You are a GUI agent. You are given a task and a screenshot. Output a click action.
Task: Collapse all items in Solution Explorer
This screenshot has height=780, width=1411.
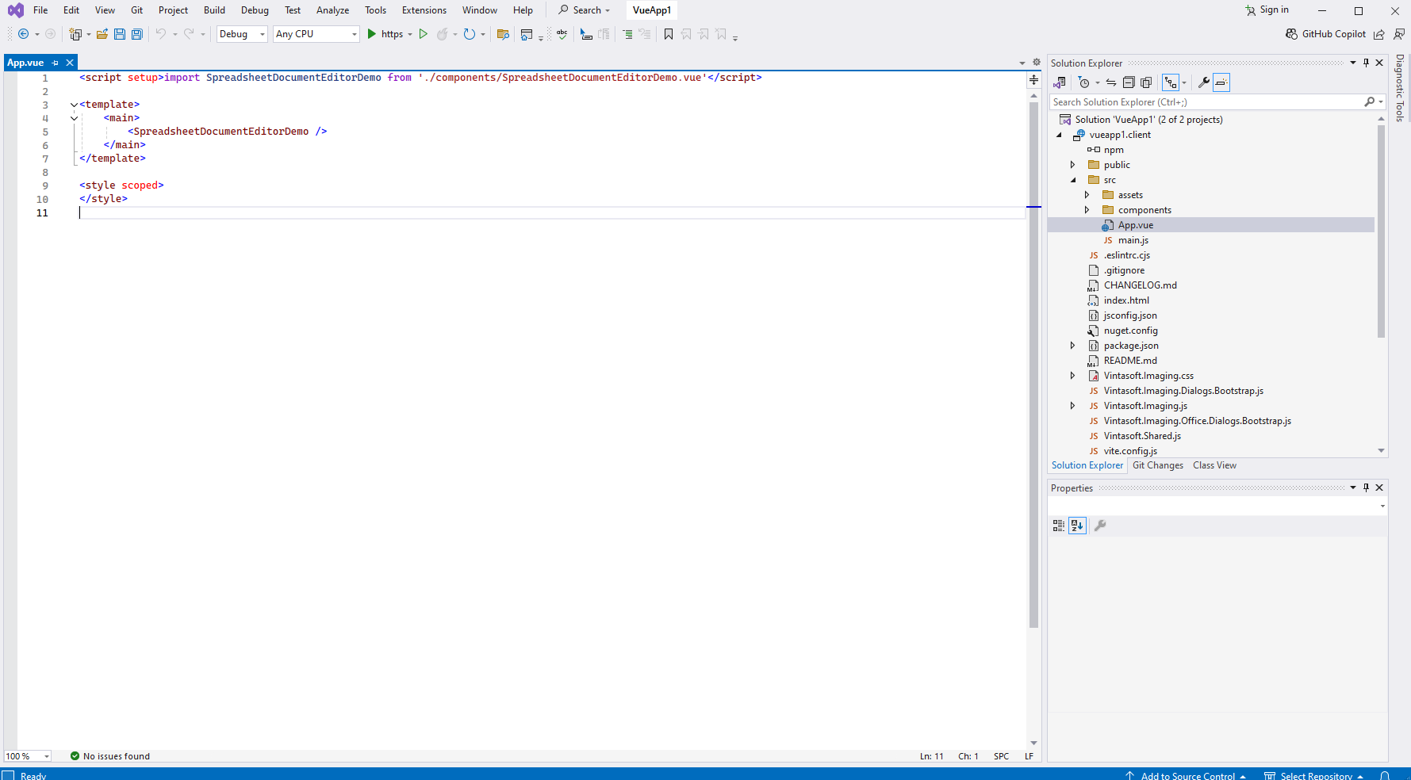click(x=1129, y=82)
